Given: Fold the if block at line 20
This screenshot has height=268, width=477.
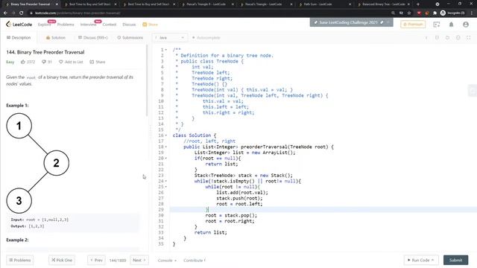Looking at the screenshot, I should [166, 159].
